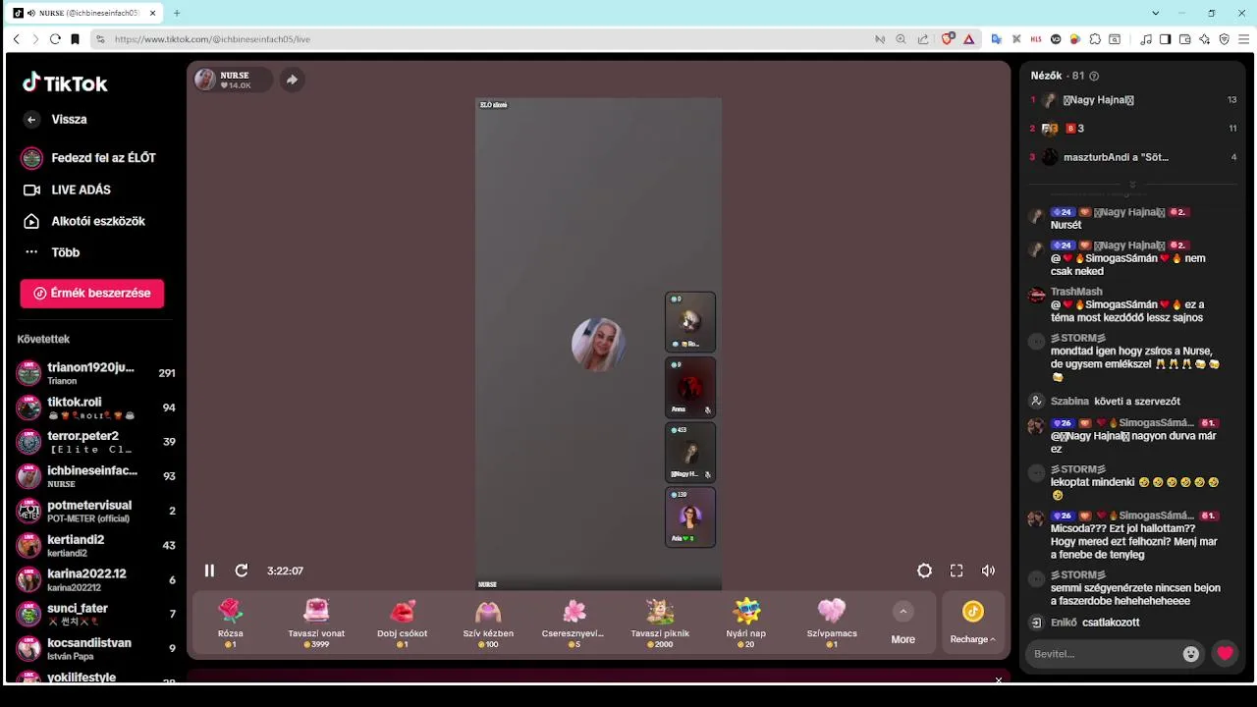The image size is (1257, 707).
Task: Open Brave Wallet
Action: 1185,39
